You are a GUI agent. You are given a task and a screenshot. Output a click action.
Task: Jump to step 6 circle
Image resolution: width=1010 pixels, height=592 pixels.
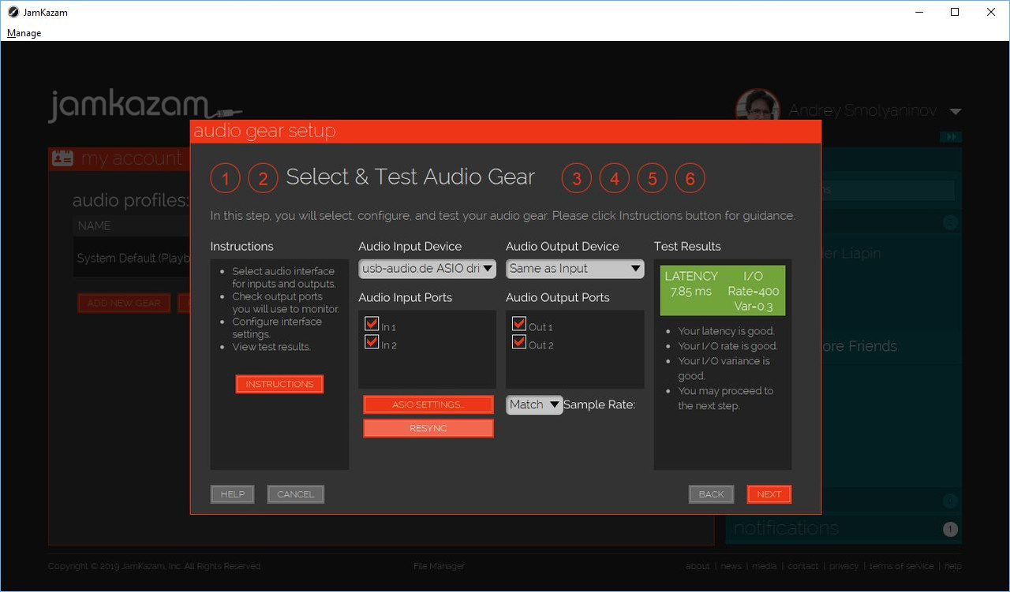tap(690, 179)
